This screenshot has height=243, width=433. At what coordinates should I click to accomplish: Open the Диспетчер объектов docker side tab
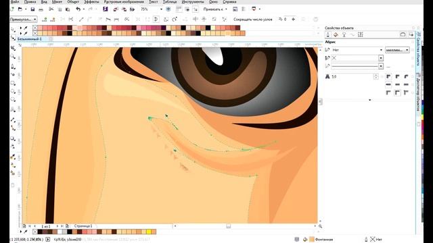418,91
